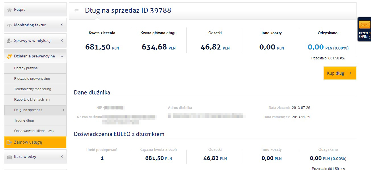
Task: Collapse the Działania prewencyjne section chevron
Action: pyautogui.click(x=62, y=56)
